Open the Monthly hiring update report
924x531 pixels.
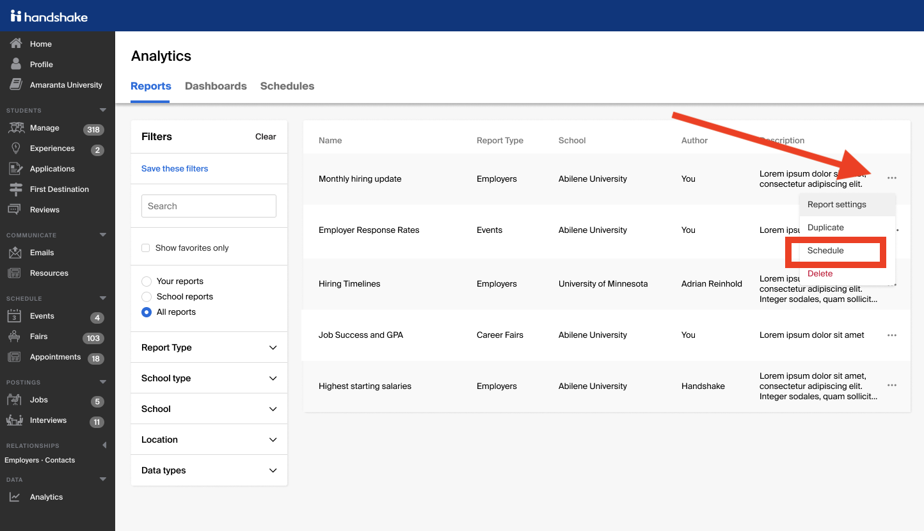(360, 178)
